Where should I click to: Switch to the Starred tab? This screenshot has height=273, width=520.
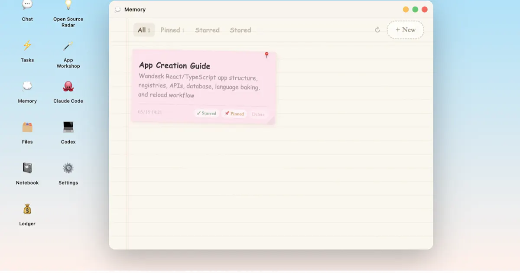207,30
